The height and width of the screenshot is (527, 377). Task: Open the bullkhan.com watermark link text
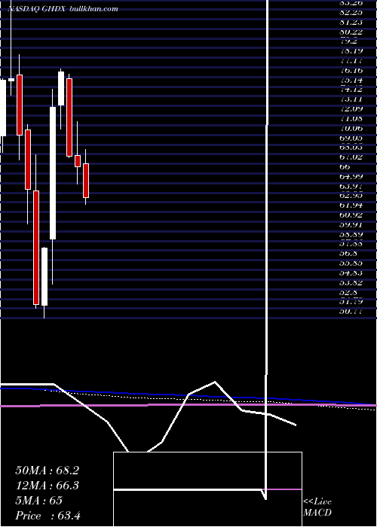(93, 9)
